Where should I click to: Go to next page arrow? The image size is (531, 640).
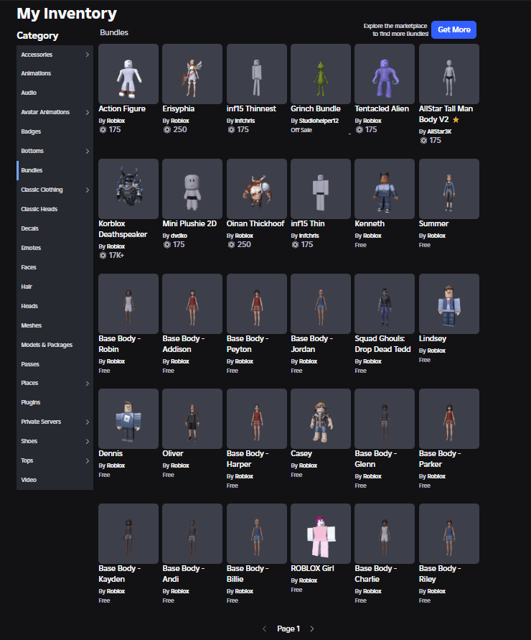point(312,629)
